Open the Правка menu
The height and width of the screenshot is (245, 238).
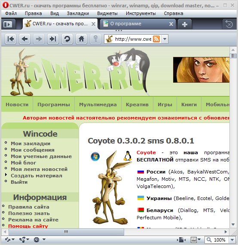tap(33, 13)
